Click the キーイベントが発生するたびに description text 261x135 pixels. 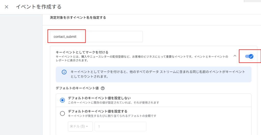pos(112,116)
